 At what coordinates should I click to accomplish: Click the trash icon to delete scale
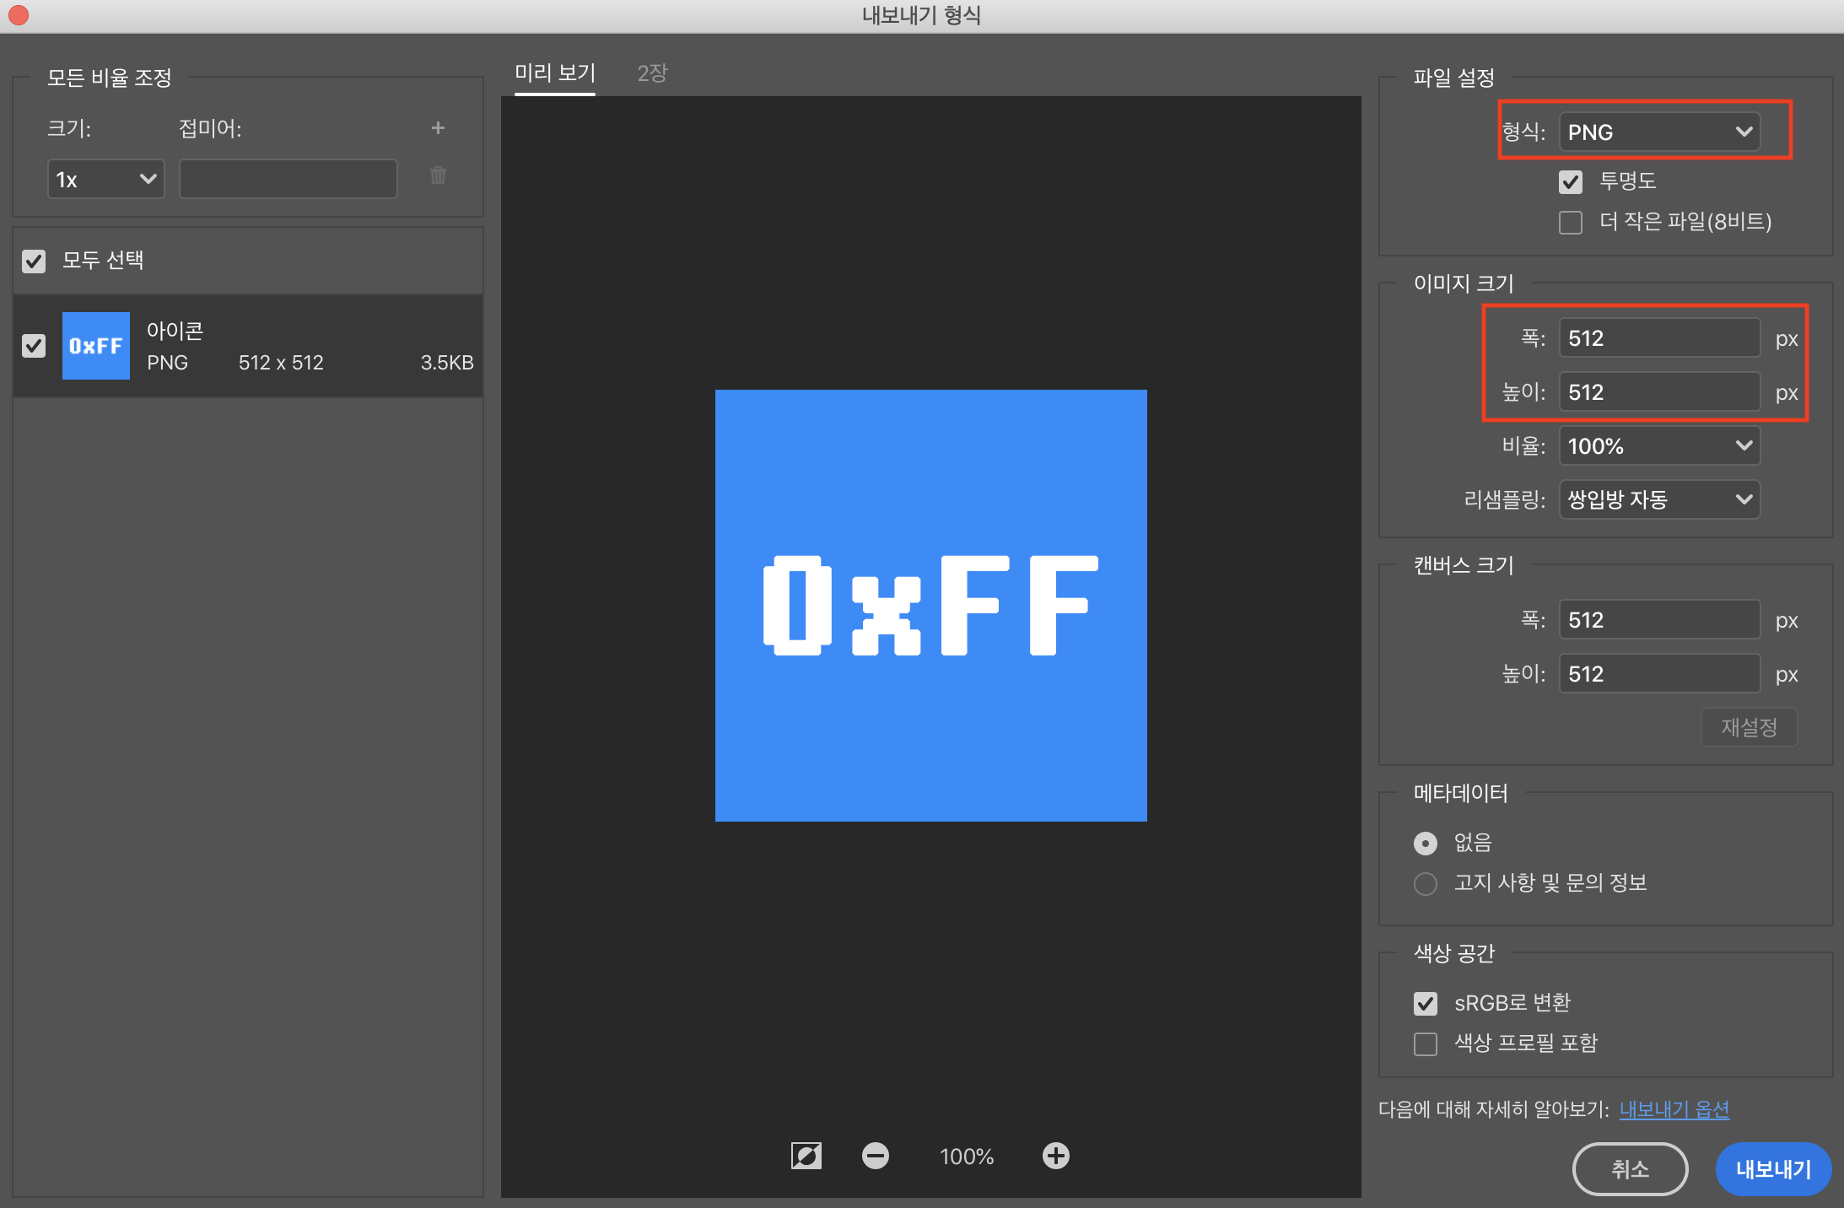point(438,175)
